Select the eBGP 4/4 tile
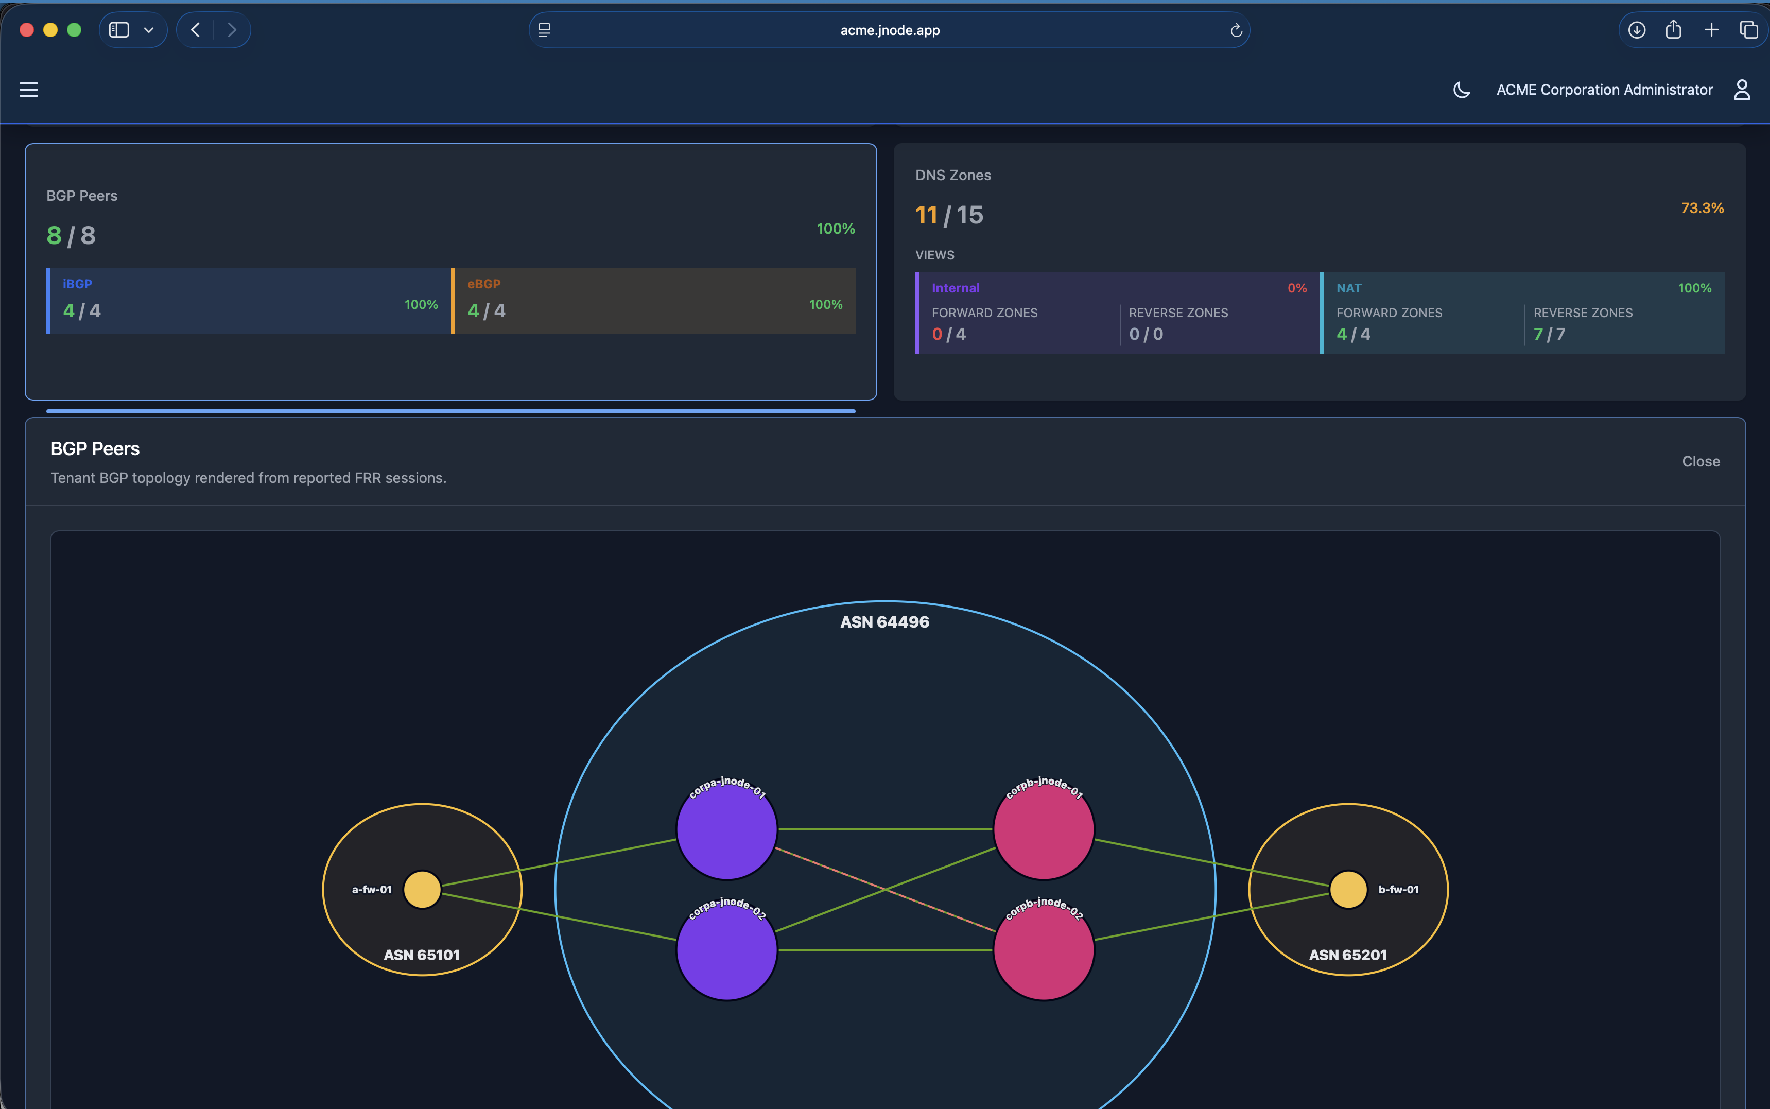This screenshot has height=1109, width=1770. click(x=653, y=301)
